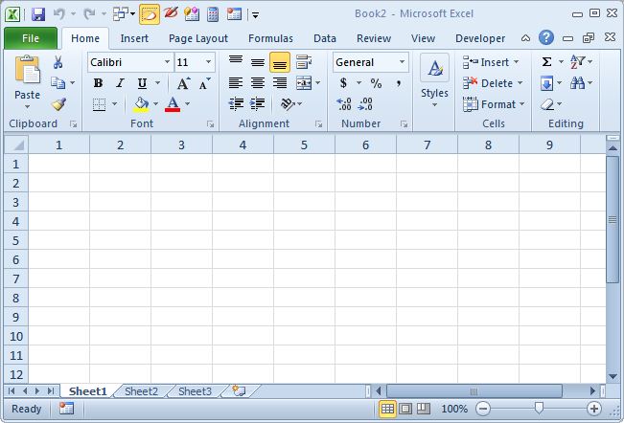The height and width of the screenshot is (423, 624).
Task: Click the Format Painter brush icon
Action: pos(58,104)
